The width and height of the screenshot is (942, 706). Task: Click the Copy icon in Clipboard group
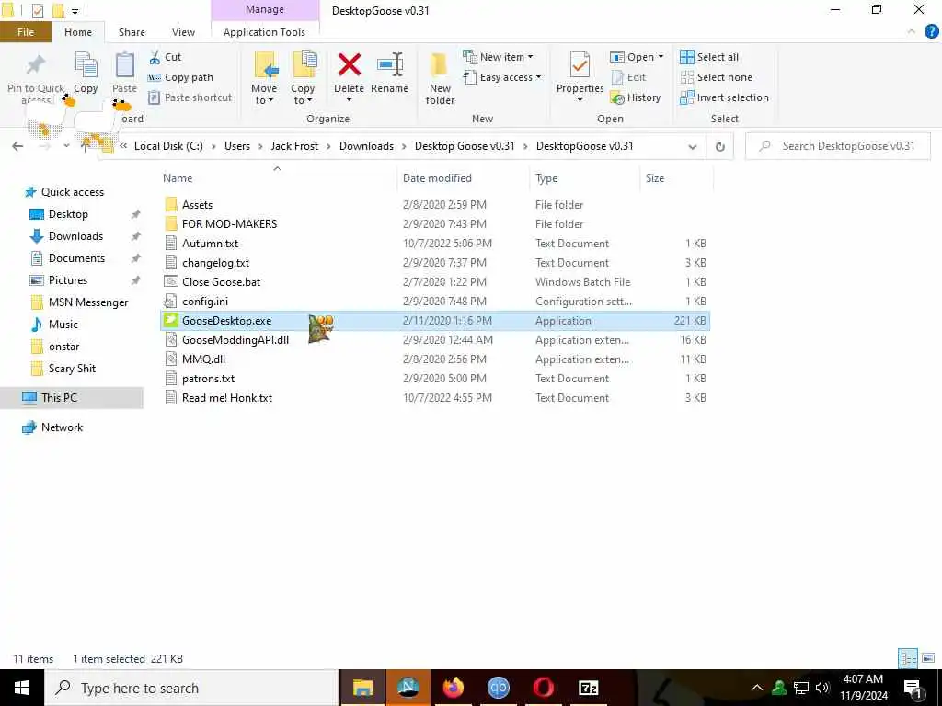(x=86, y=65)
